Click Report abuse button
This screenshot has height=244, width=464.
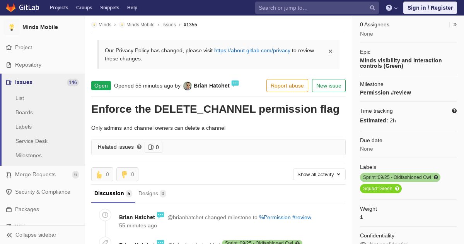point(287,86)
